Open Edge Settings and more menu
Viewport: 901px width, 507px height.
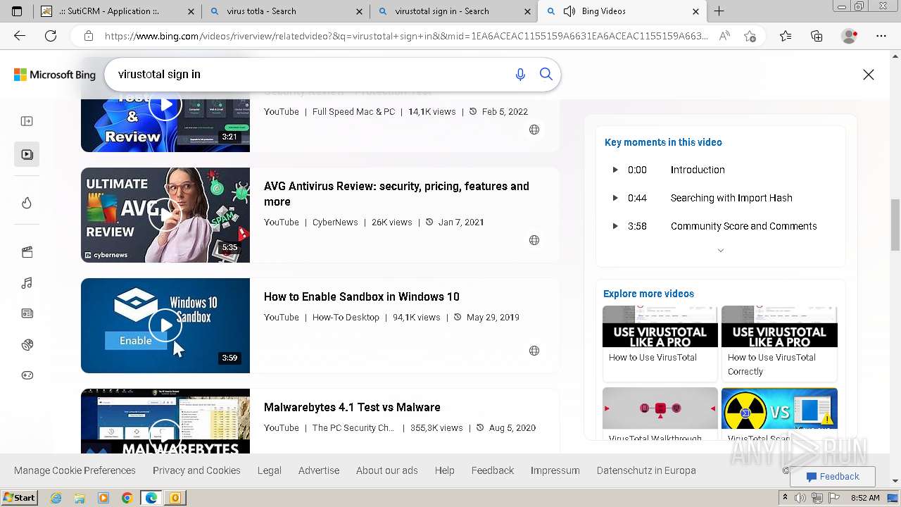pyautogui.click(x=881, y=36)
